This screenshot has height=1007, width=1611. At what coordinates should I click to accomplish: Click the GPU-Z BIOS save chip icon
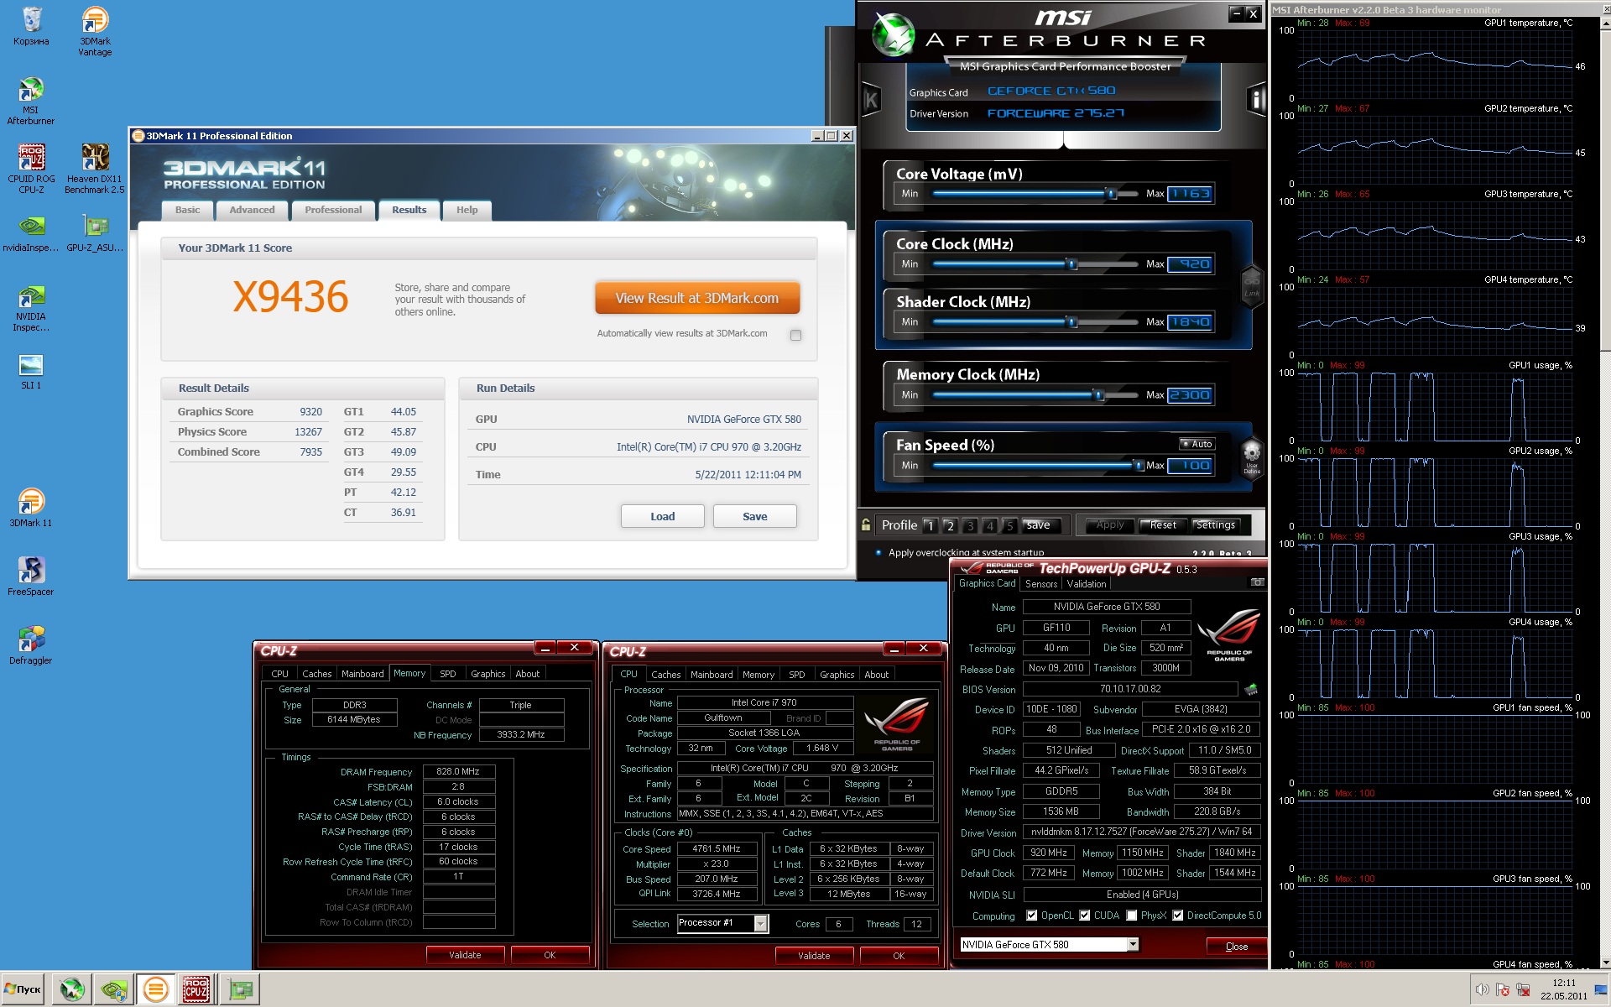click(1251, 690)
